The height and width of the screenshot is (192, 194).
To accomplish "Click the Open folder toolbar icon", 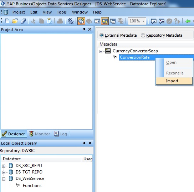I will (x=15, y=21).
